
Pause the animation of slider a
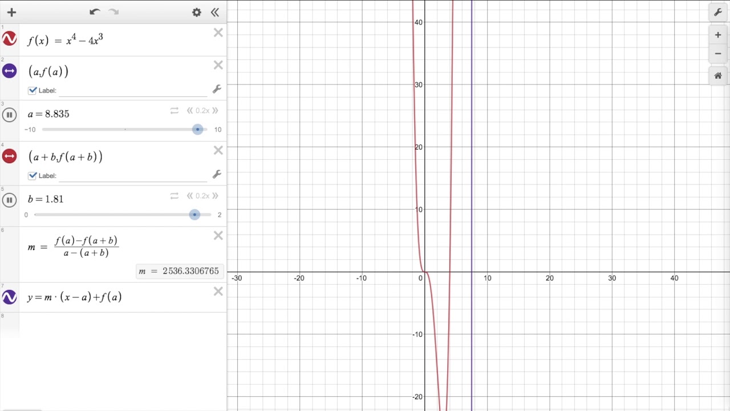(x=9, y=115)
